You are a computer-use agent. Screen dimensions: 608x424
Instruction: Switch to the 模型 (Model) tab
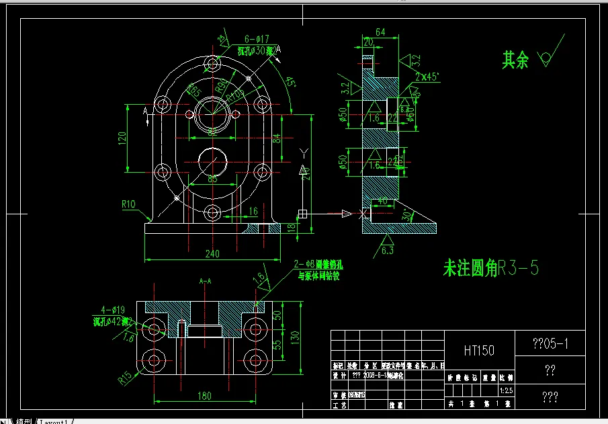(x=24, y=420)
